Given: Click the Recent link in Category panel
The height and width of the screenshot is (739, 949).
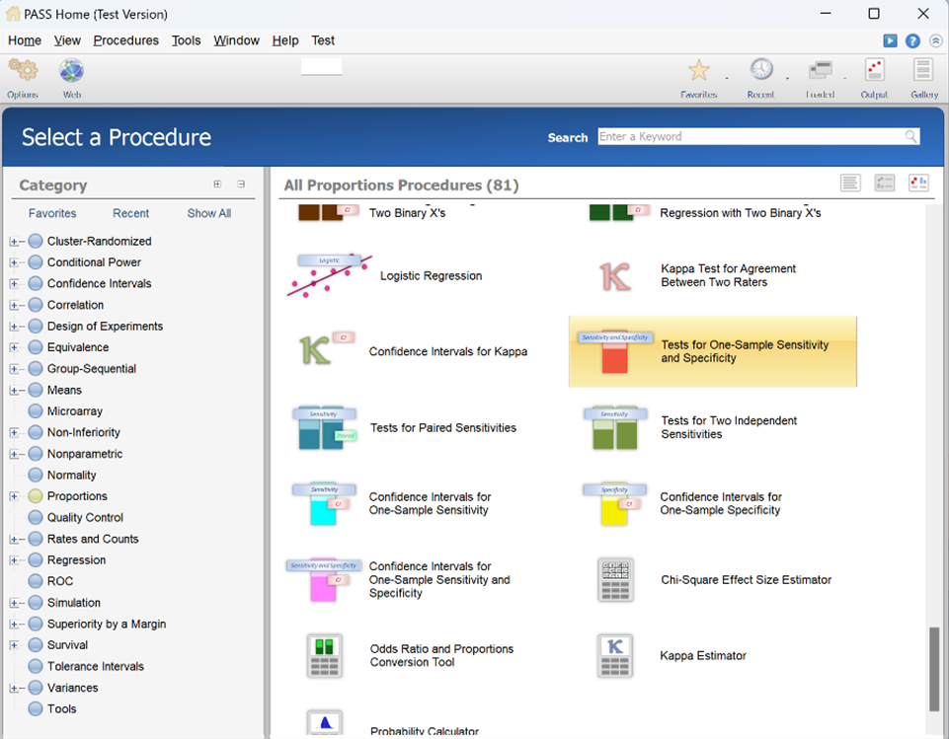Looking at the screenshot, I should pyautogui.click(x=130, y=213).
